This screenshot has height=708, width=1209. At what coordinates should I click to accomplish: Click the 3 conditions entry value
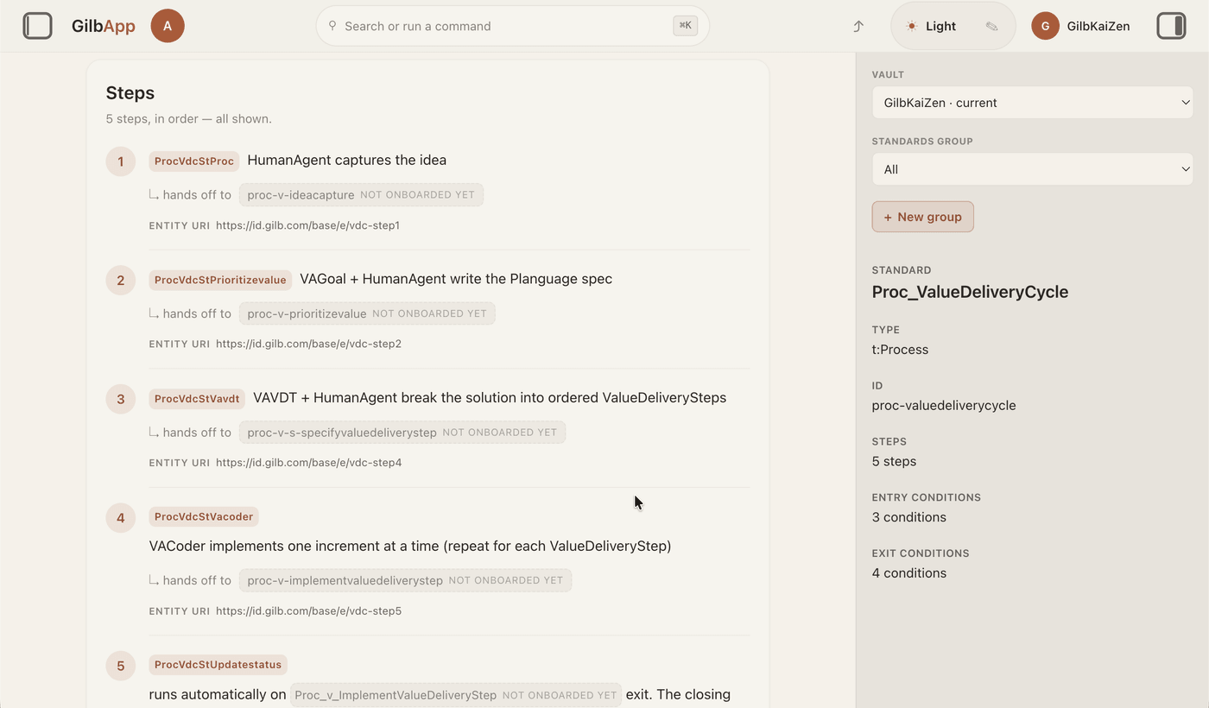tap(909, 517)
